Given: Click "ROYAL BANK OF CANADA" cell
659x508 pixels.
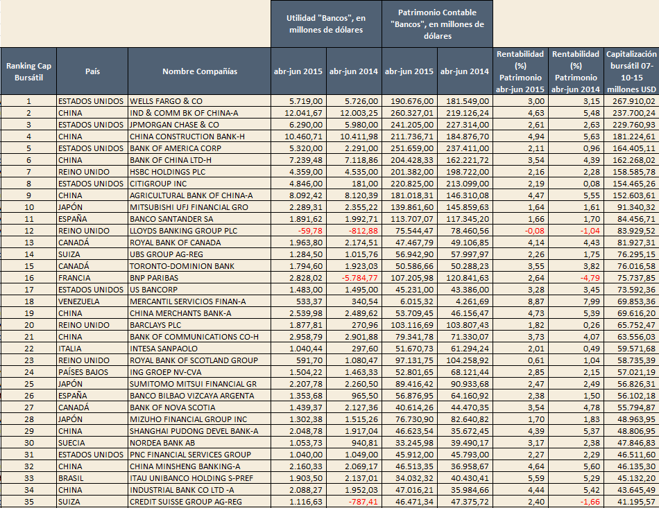Looking at the screenshot, I should tap(200, 243).
